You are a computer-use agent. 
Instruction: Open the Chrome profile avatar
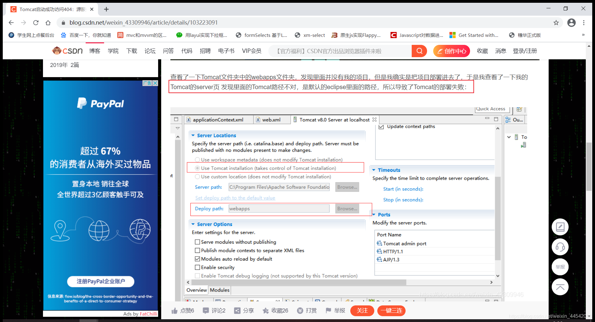coord(571,23)
